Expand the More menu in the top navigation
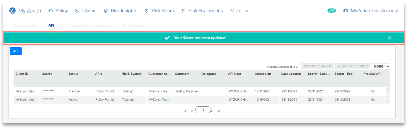 tap(239, 11)
